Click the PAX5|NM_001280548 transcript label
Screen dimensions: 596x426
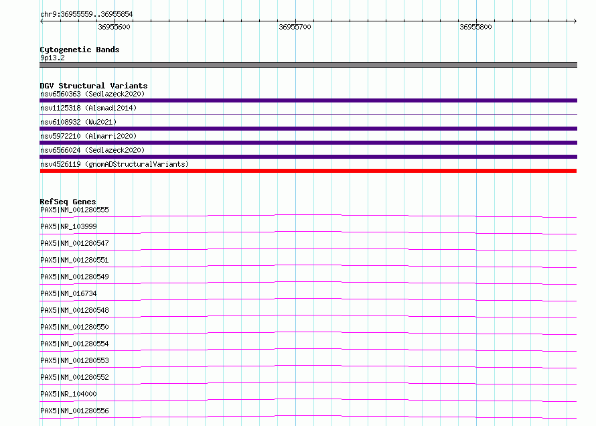point(74,310)
